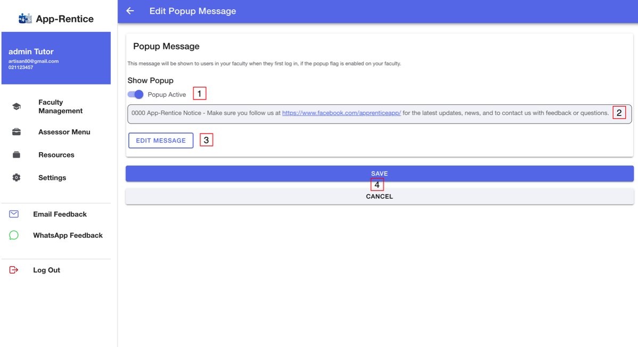This screenshot has width=638, height=347.
Task: Click the Resources box icon
Action: (x=17, y=154)
